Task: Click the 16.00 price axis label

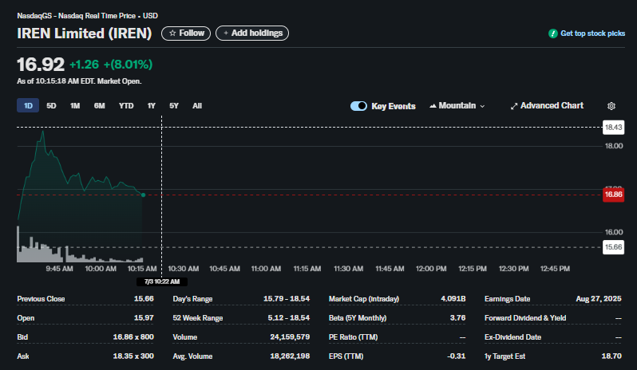Action: click(x=613, y=233)
